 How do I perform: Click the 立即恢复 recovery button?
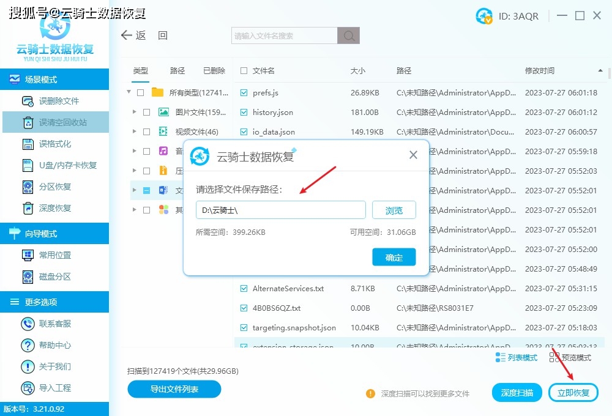pyautogui.click(x=573, y=392)
